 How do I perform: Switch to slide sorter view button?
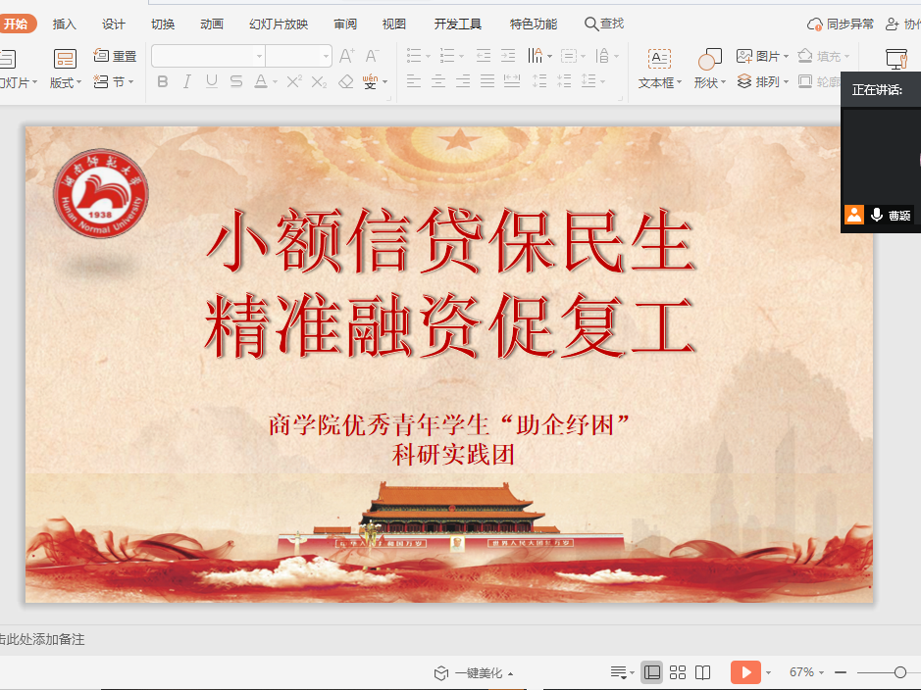point(678,672)
